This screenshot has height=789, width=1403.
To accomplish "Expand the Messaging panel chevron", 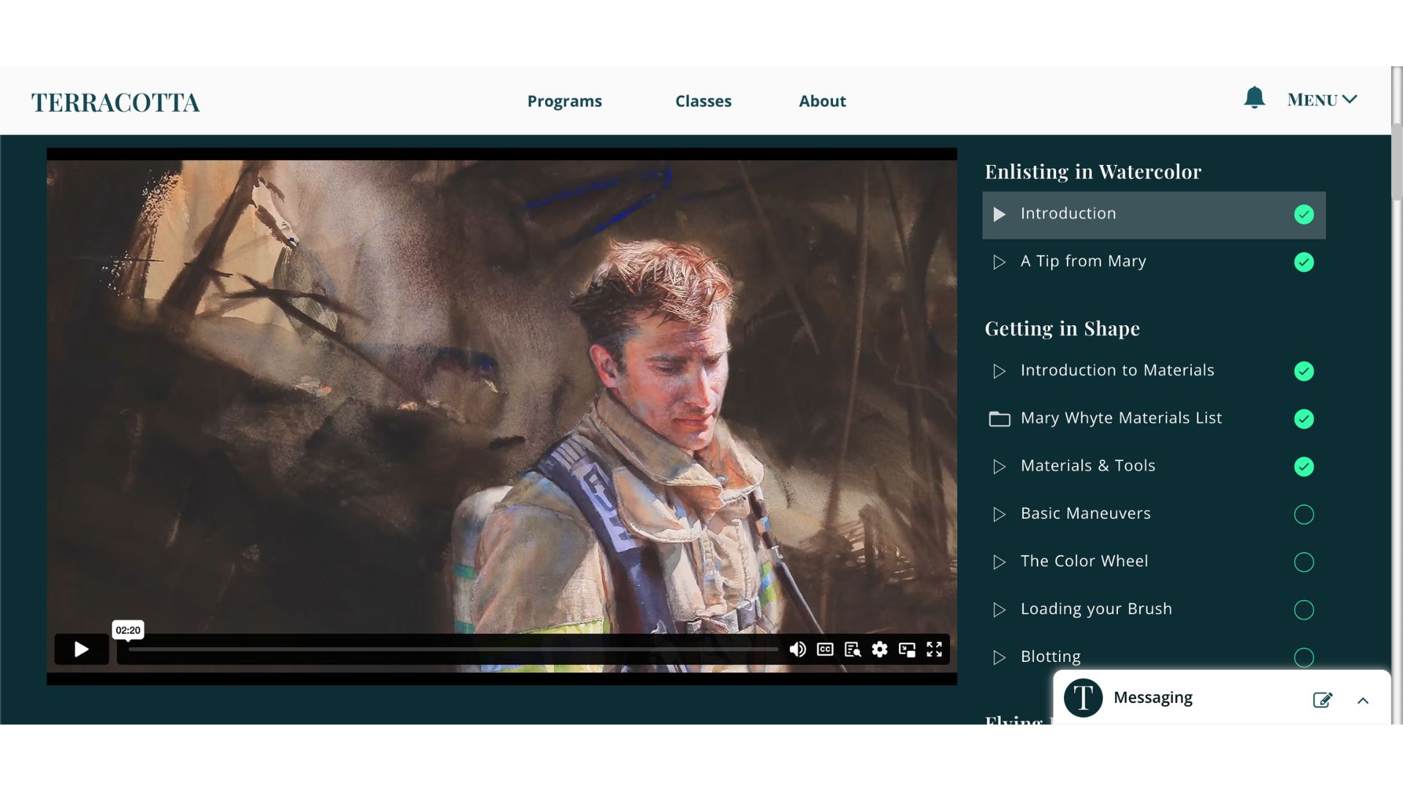I will [1363, 701].
